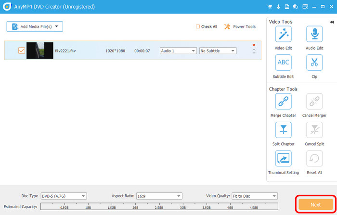Viewport: 337px width, 215px height.
Task: Open the Clip scissors tool
Action: tap(314, 63)
